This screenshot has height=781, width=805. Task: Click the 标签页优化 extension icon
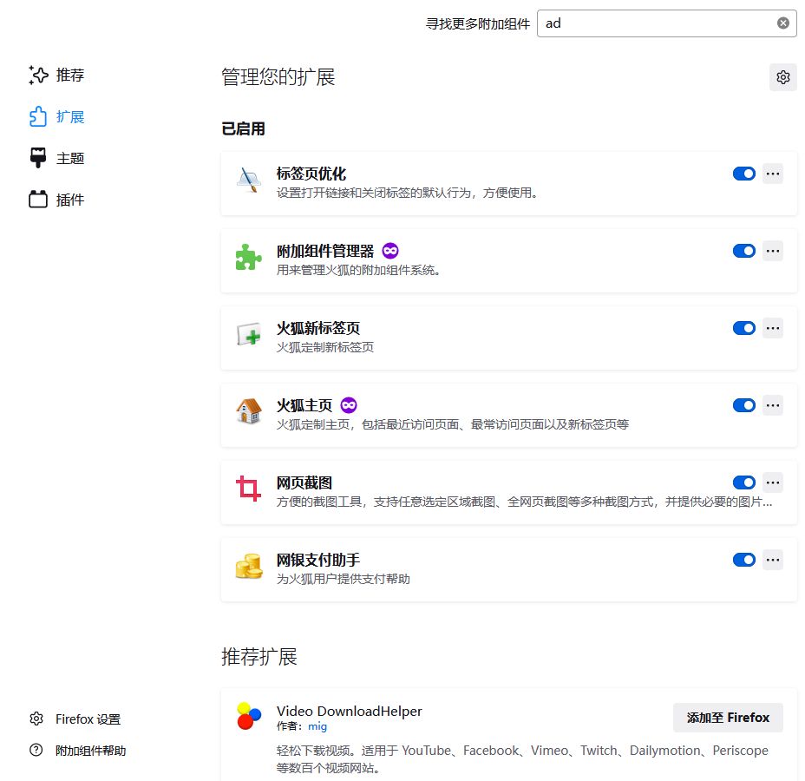point(248,180)
